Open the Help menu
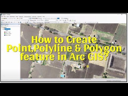128x96 pixels. 43,17
